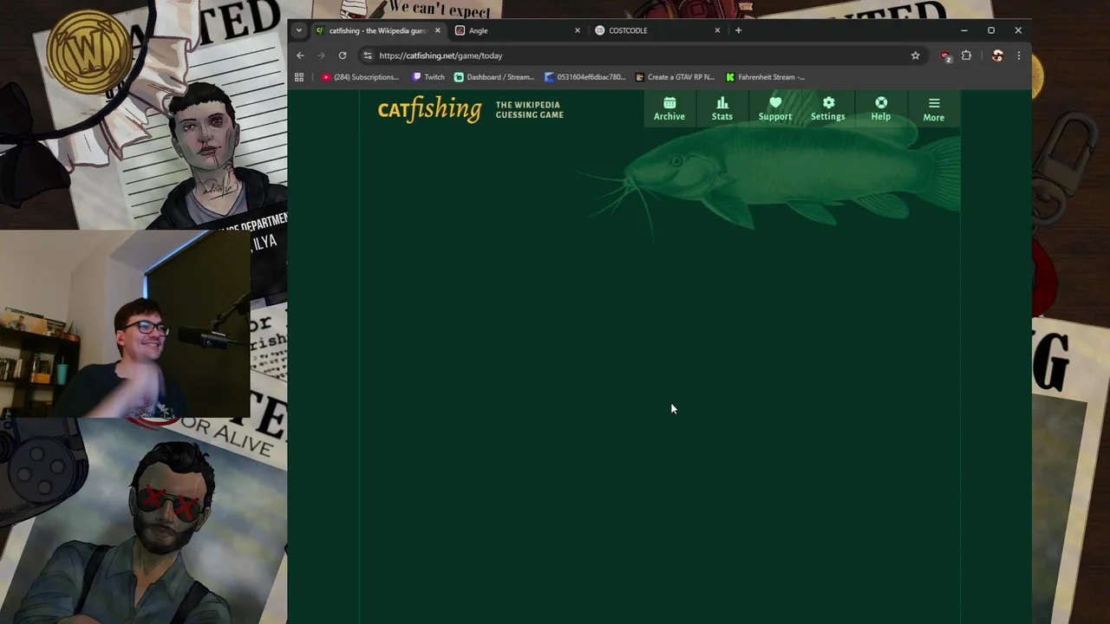Open the Settings gear
The image size is (1110, 624).
coord(827,108)
